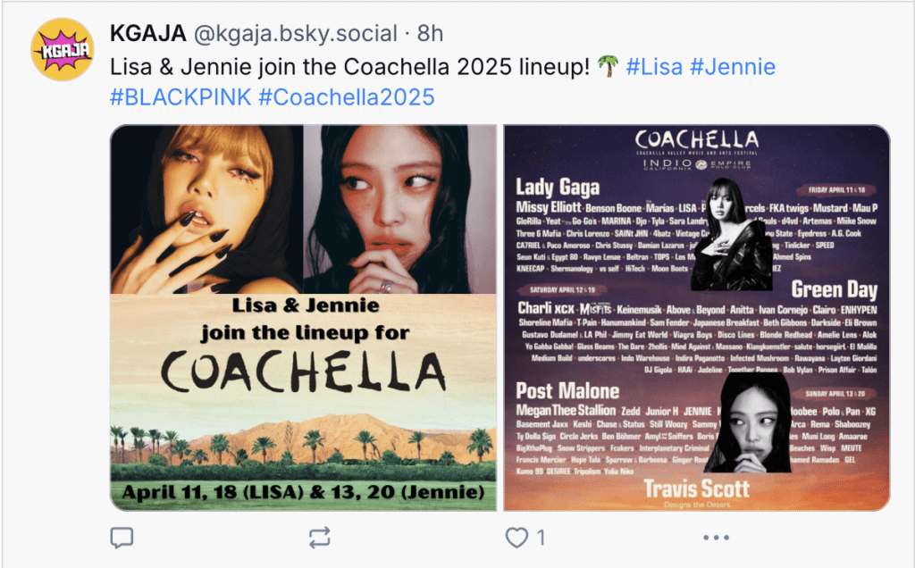Click the KGAJA display name
The height and width of the screenshot is (568, 915).
[x=148, y=33]
